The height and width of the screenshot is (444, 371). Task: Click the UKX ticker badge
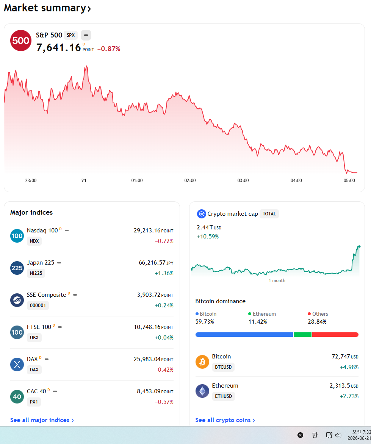pos(34,338)
